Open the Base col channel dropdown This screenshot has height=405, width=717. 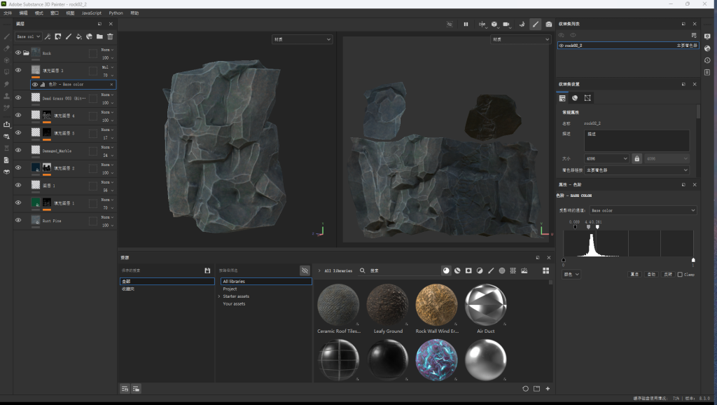(28, 36)
